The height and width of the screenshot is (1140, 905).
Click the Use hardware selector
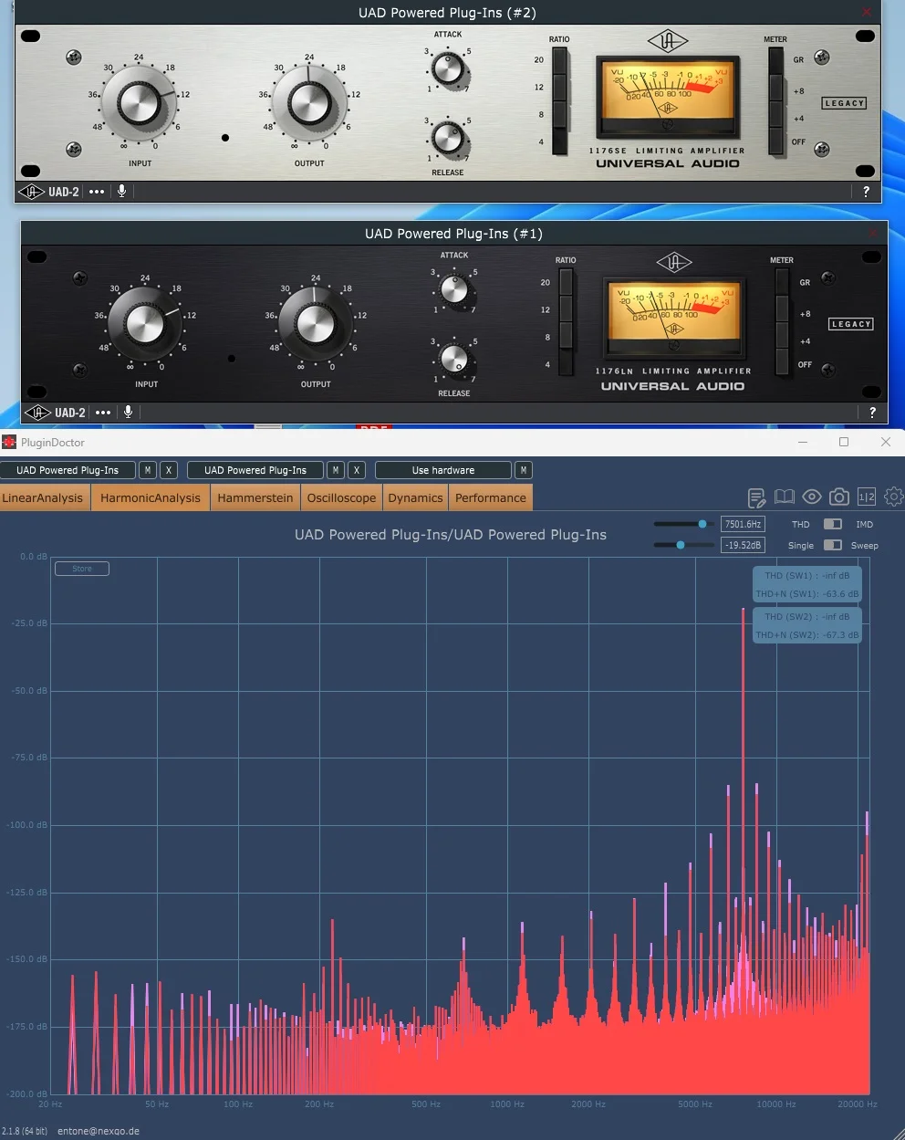pyautogui.click(x=443, y=470)
